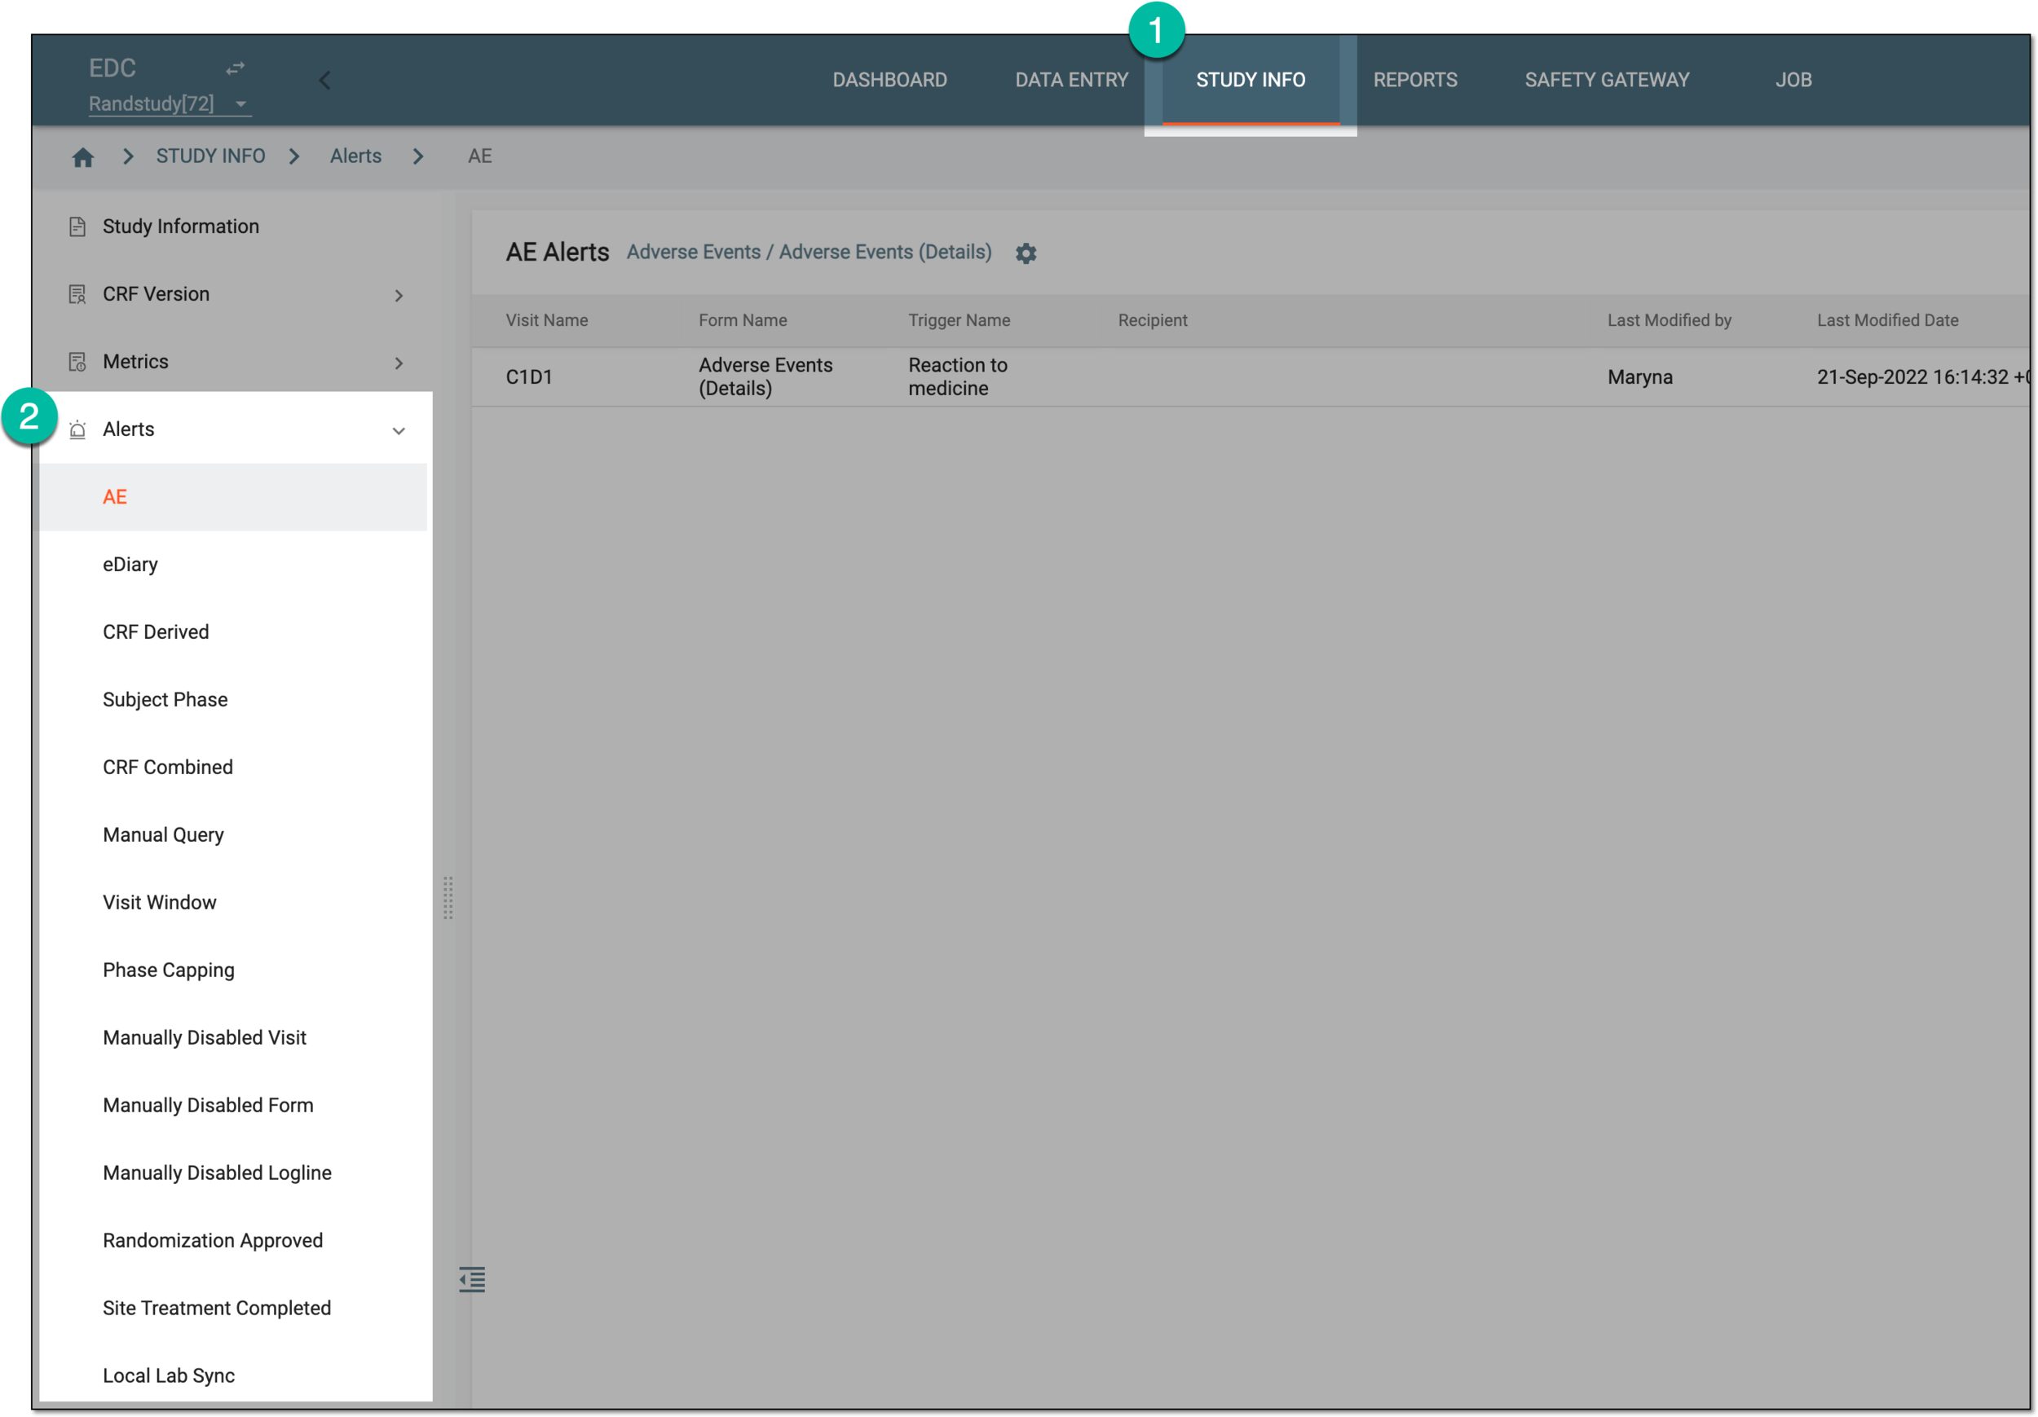Open the REPORTS tab
This screenshot has width=2038, height=1417.
click(x=1415, y=80)
